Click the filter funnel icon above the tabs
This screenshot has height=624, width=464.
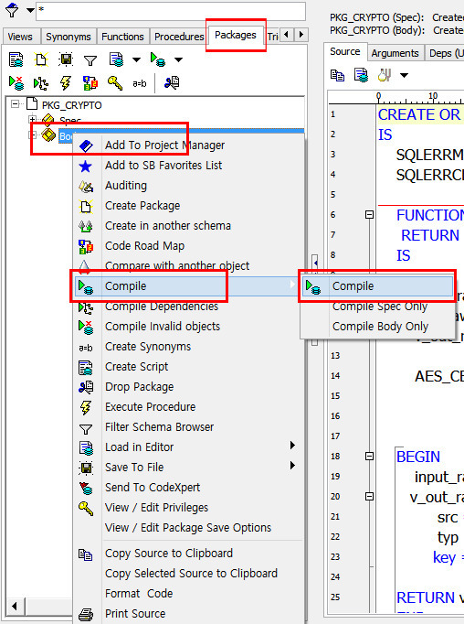click(12, 9)
